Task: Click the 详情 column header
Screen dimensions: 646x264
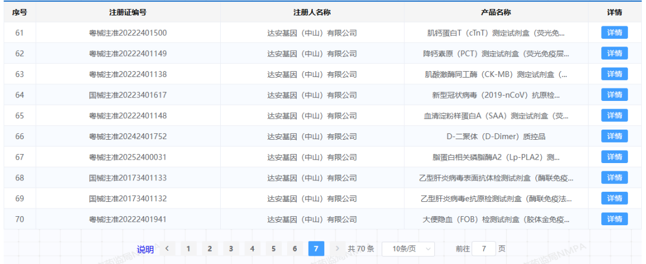Action: [x=614, y=13]
